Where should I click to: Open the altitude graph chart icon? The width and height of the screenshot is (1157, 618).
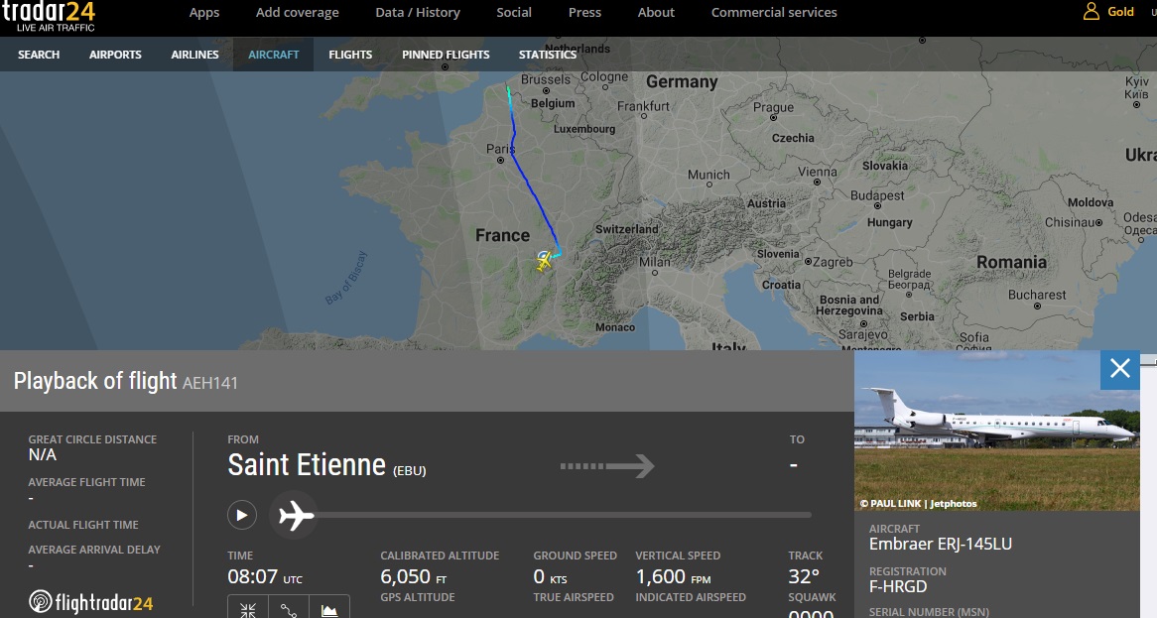coord(329,609)
